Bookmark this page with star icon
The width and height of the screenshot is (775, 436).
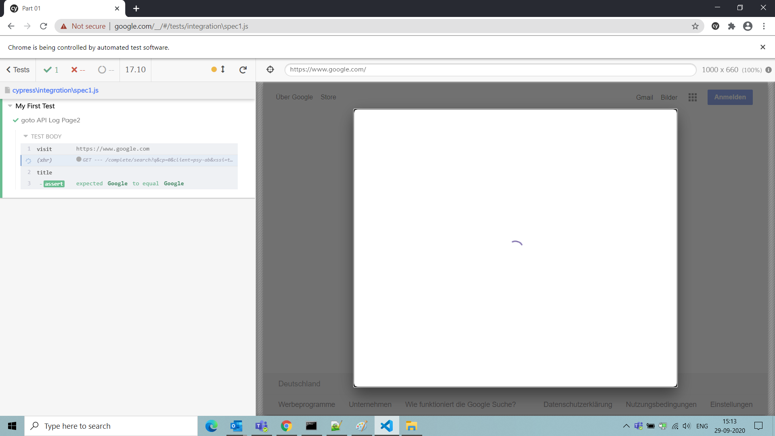coord(695,26)
